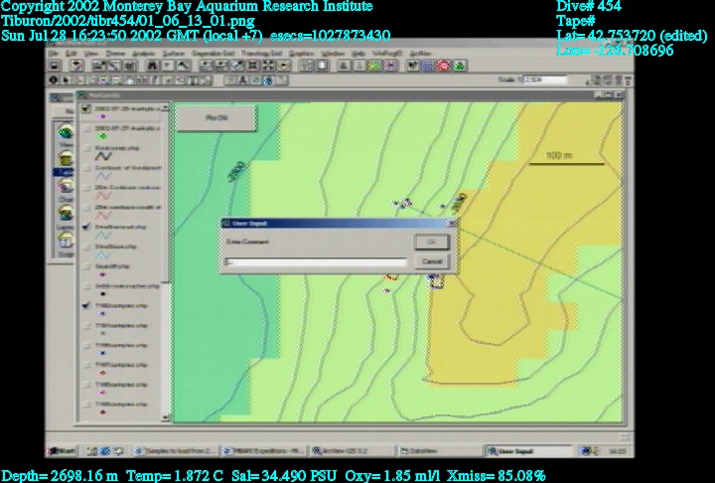Switch to User Input taskbar button
The height and width of the screenshot is (483, 715).
coord(529,451)
